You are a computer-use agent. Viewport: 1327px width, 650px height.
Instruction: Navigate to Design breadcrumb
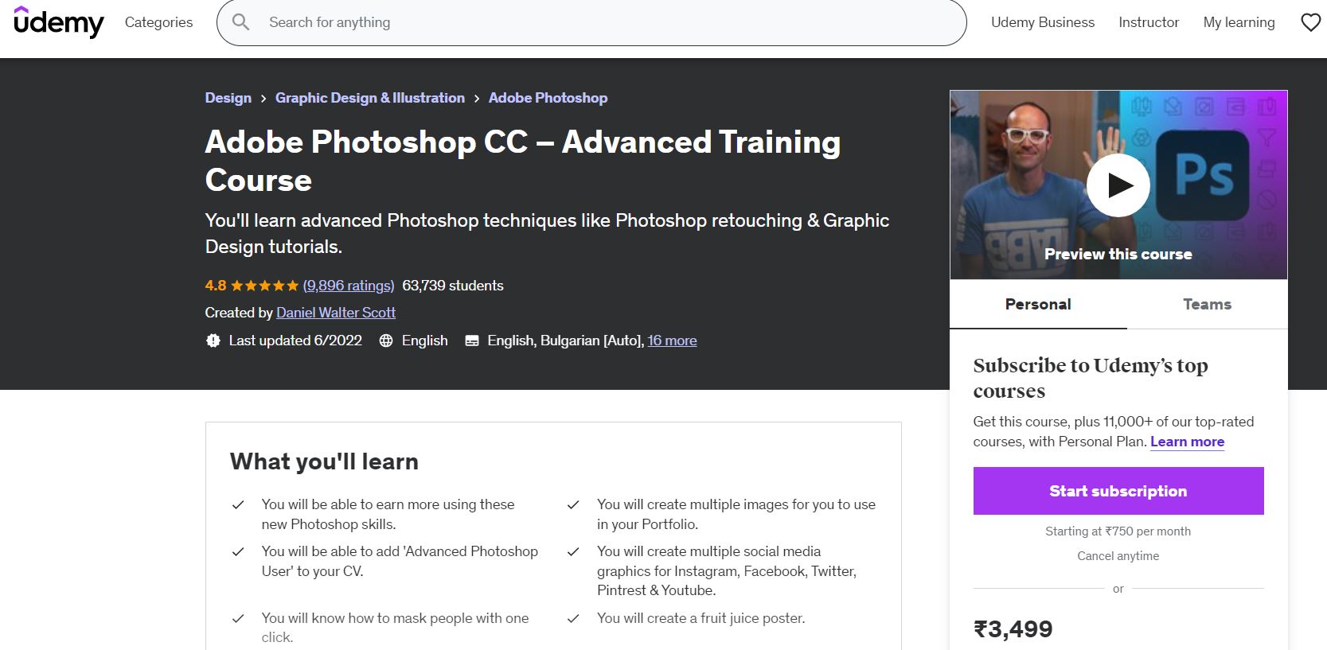pos(228,98)
